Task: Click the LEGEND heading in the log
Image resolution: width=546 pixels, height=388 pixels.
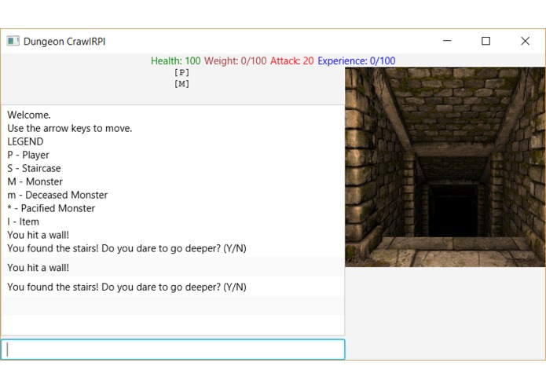Action: pyautogui.click(x=25, y=141)
